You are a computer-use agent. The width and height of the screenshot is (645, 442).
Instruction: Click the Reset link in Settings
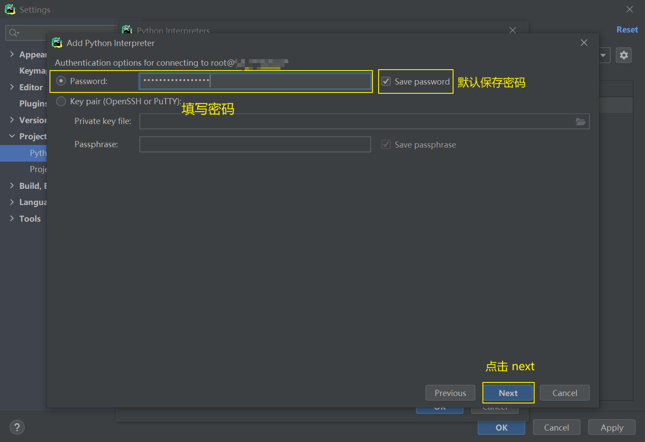click(x=627, y=30)
